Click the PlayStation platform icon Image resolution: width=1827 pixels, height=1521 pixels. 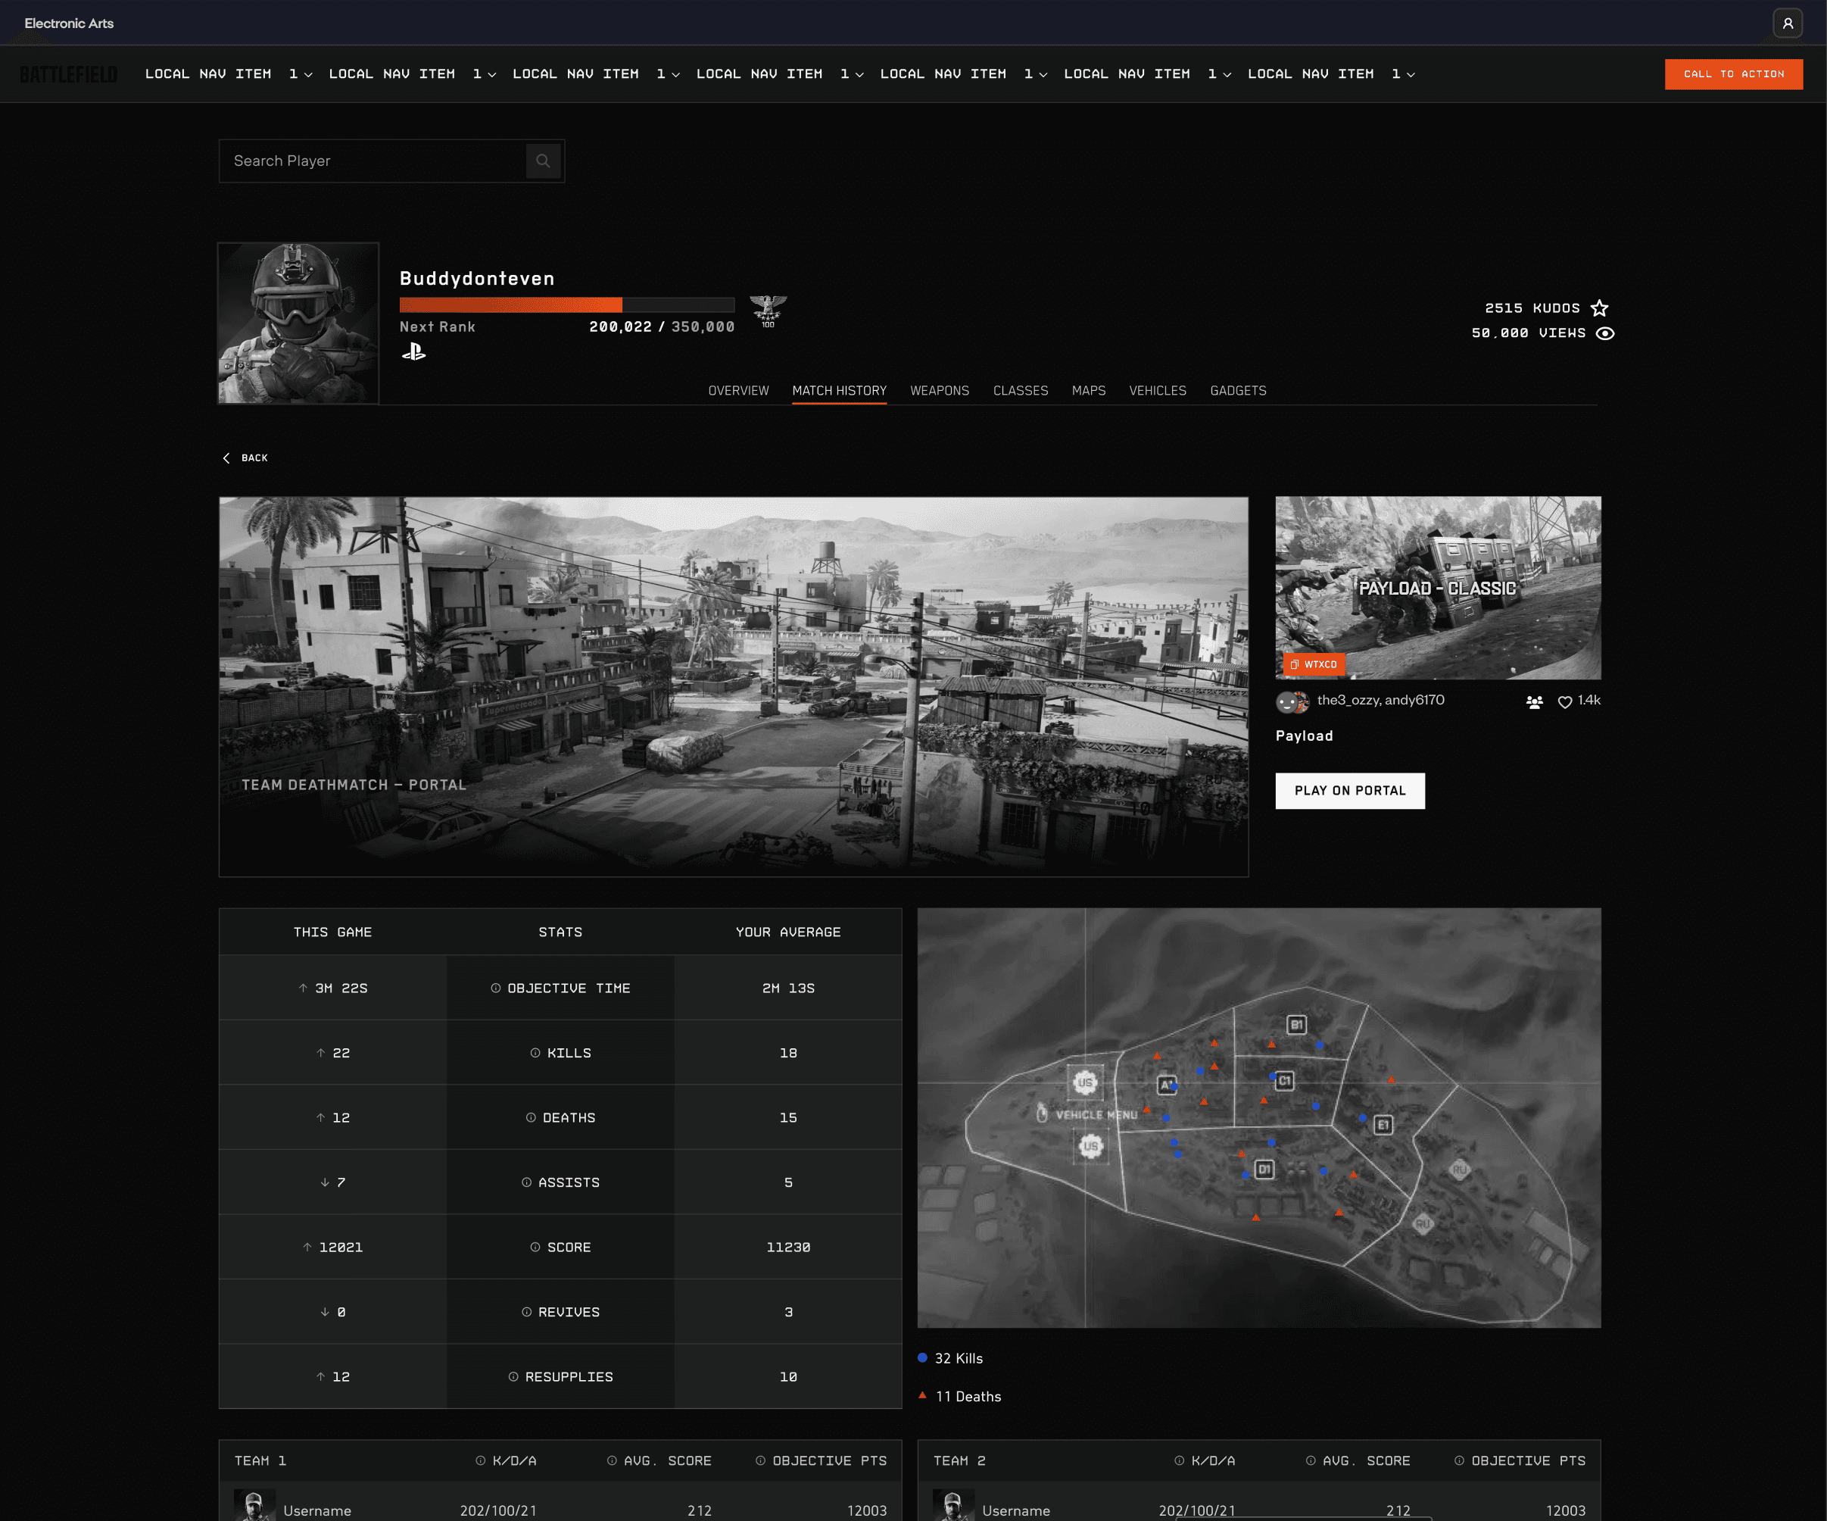pos(414,351)
